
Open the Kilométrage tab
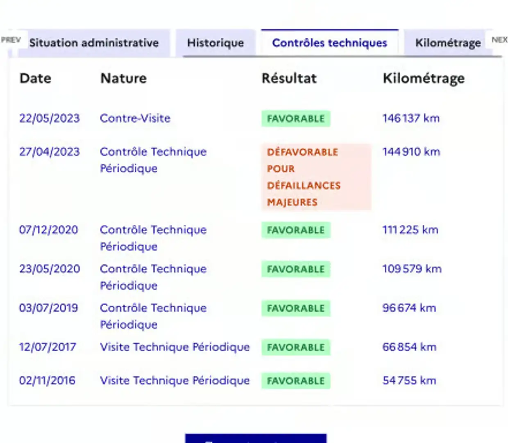point(448,43)
